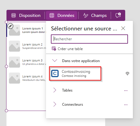Click the gallery edit pencil icon
The image size is (140, 126).
click(x=10, y=26)
